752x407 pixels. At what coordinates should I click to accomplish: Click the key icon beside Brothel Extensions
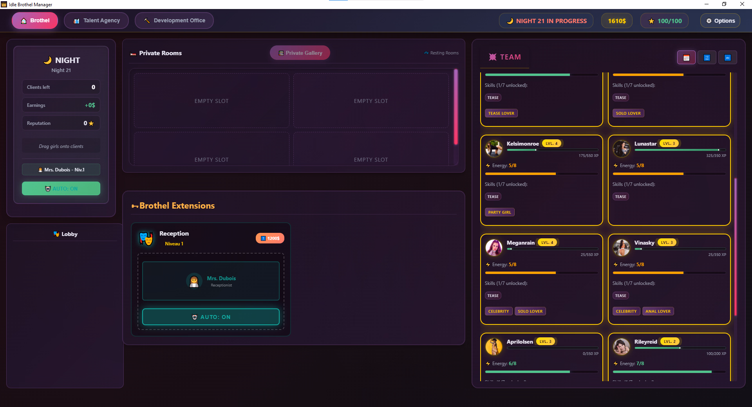click(x=135, y=206)
